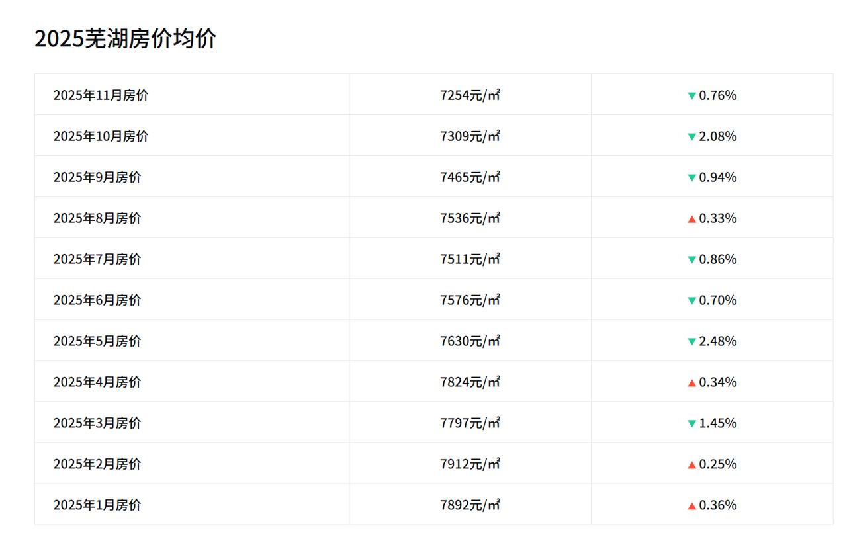
Task: Click green down arrow beside 2.48%
Action: [691, 341]
